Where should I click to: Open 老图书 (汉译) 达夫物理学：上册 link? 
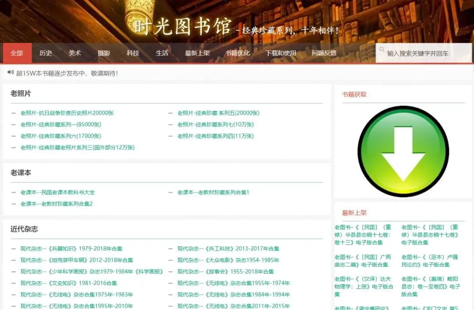coord(364,286)
